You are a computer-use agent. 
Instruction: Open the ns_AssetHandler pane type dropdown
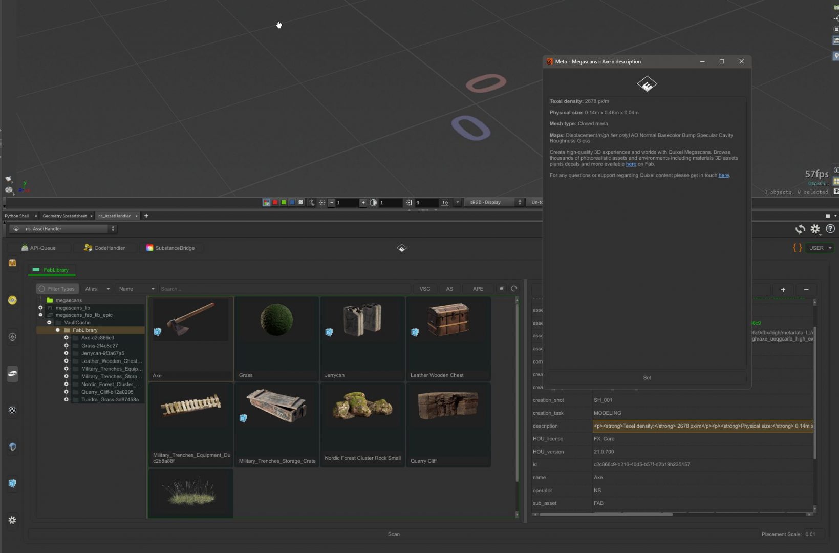point(63,229)
